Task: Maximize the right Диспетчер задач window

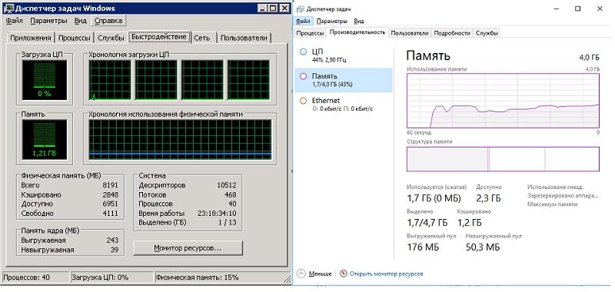Action: point(577,9)
